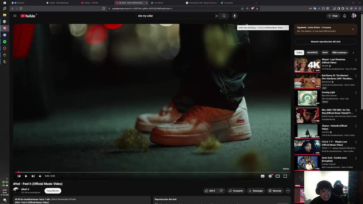
Task: Show more filter chips with right arrow
Action: pyautogui.click(x=353, y=53)
